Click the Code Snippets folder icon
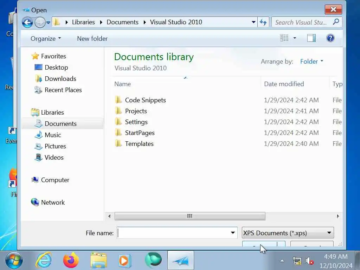The image size is (360, 270). pyautogui.click(x=118, y=100)
